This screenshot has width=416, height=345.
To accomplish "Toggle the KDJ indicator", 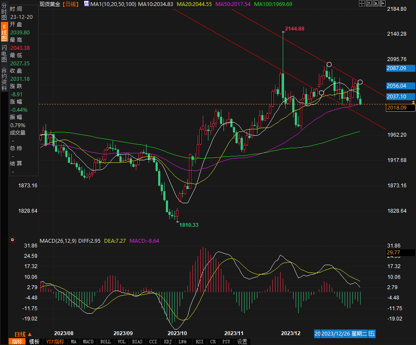I will point(168,342).
